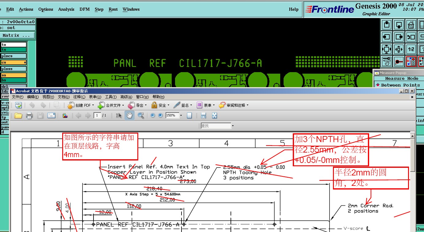Open the Genesis Actions menu

click(x=26, y=9)
